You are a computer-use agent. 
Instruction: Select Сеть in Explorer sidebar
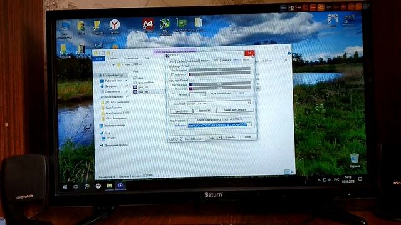point(105,132)
